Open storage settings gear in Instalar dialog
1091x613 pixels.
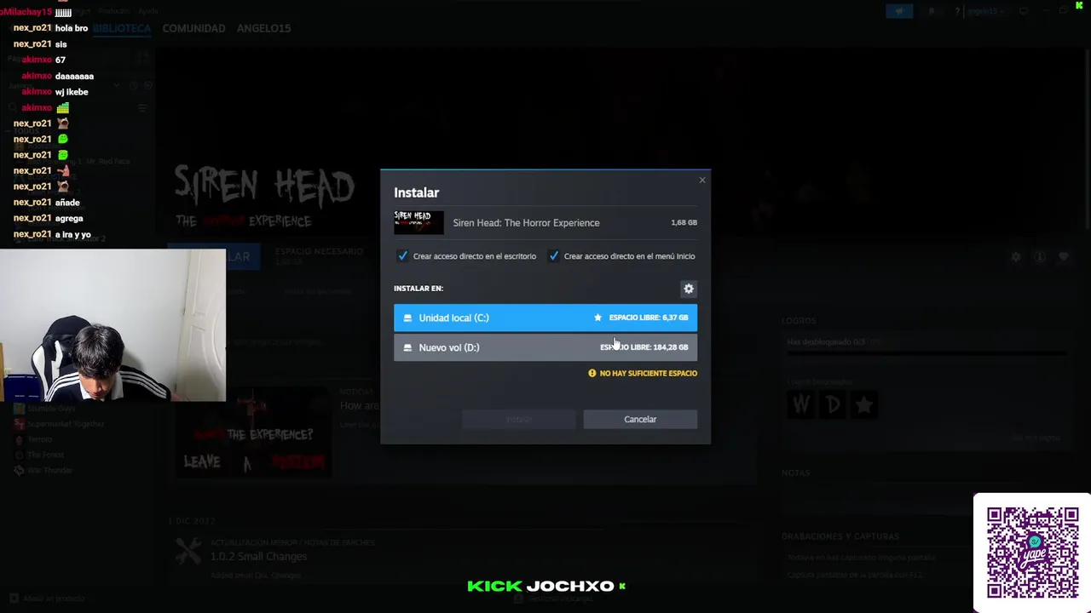689,289
